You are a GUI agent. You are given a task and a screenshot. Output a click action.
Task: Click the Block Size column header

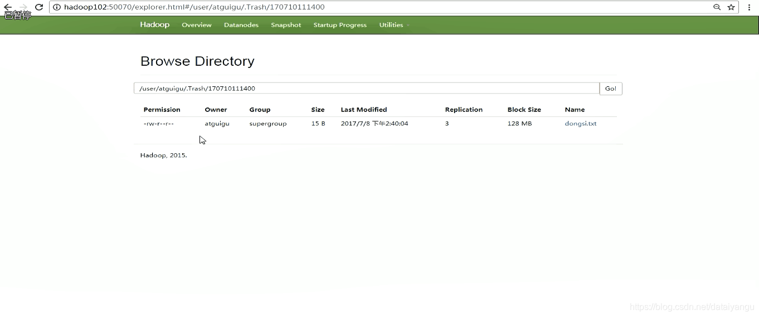click(524, 110)
